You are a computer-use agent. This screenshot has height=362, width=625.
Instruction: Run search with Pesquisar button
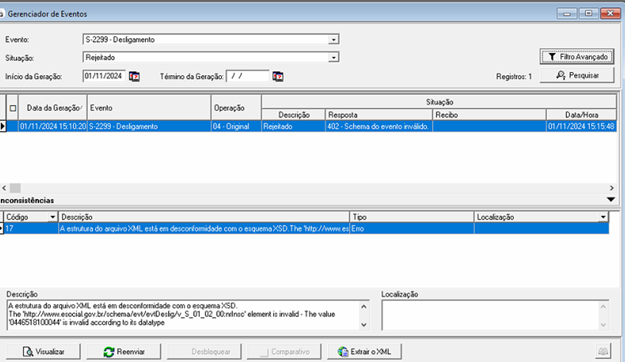[x=577, y=75]
